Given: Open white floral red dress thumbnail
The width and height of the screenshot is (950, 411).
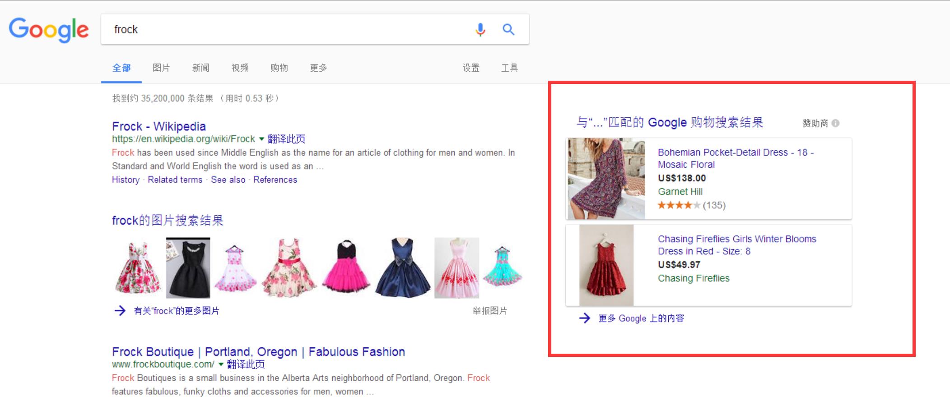Looking at the screenshot, I should coord(138,268).
